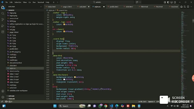Screen dimensions: 194x109
Task: Open the Source Control view
Action: click(3, 20)
